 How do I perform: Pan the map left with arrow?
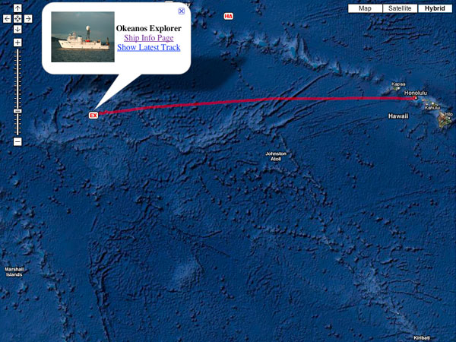point(7,19)
